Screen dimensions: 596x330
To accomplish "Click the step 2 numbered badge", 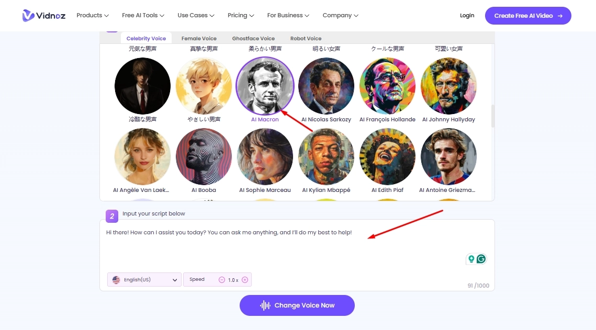I will tap(111, 215).
